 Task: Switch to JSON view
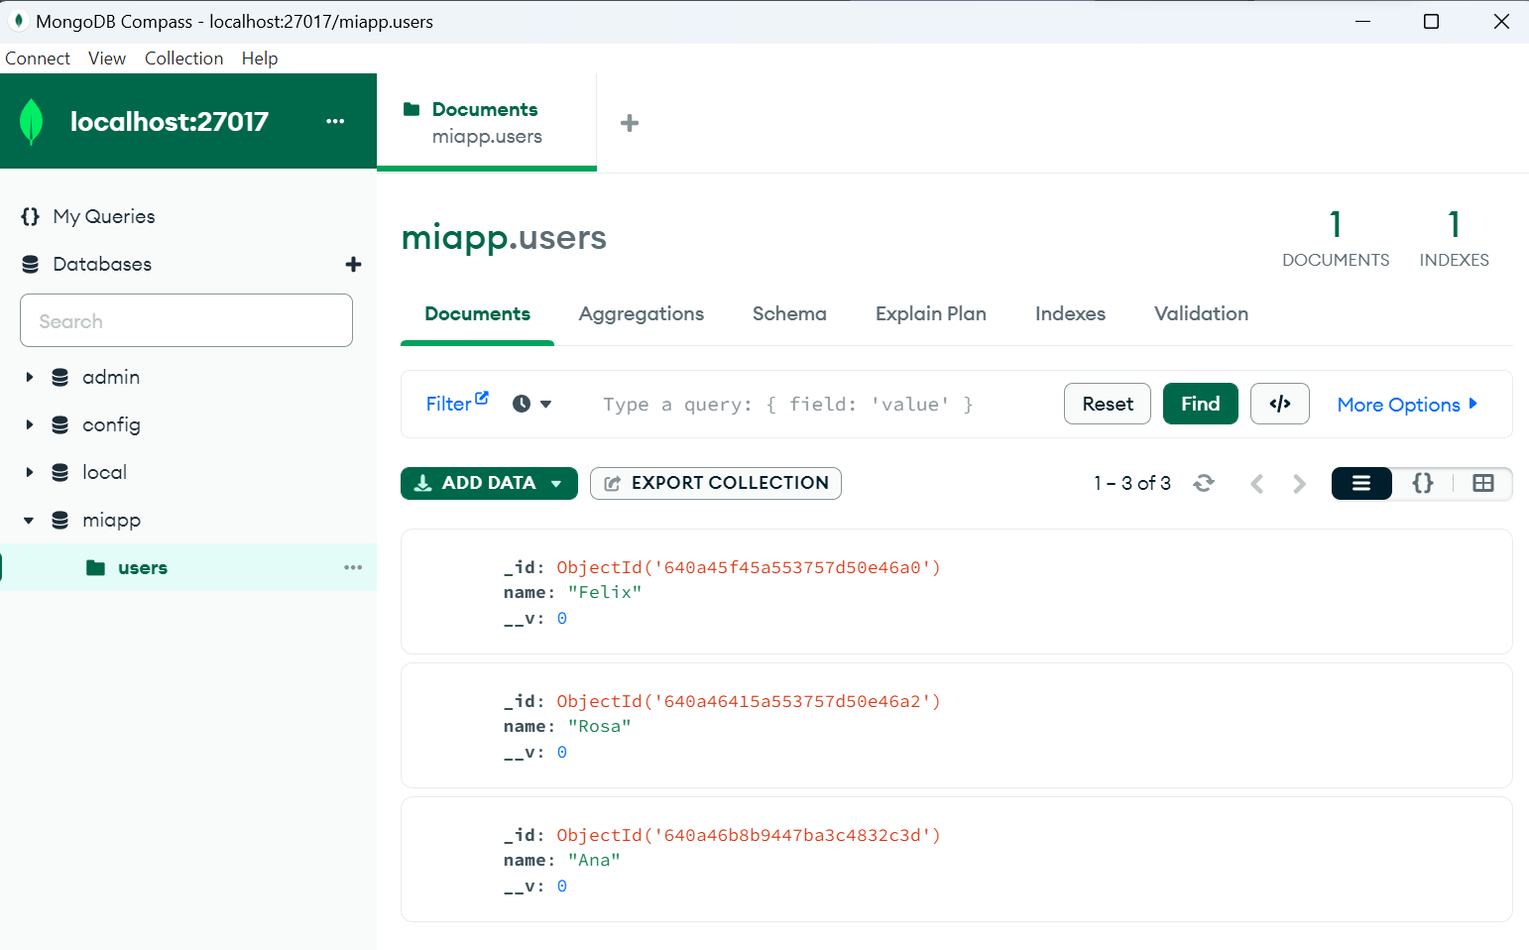point(1423,483)
